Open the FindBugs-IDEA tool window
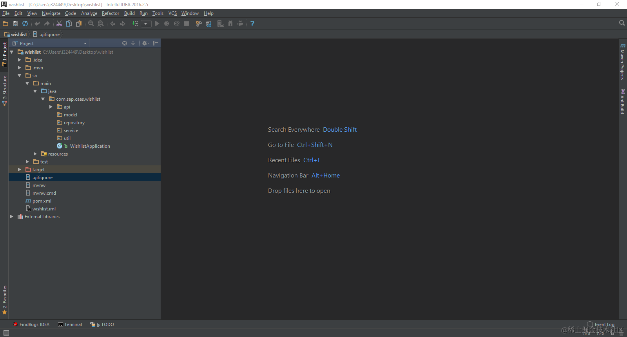Screen dimensions: 627x337 click(31, 324)
